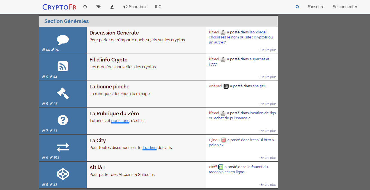The width and height of the screenshot is (370, 190).
Task: Go to the CryptoFr home logo
Action: coord(59,7)
